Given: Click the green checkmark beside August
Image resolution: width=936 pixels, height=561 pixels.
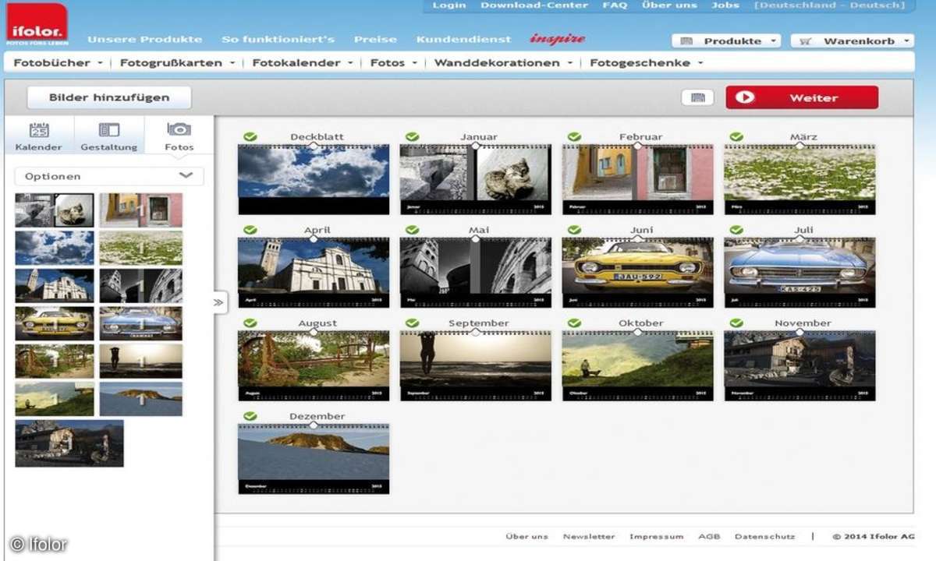Looking at the screenshot, I should point(250,323).
